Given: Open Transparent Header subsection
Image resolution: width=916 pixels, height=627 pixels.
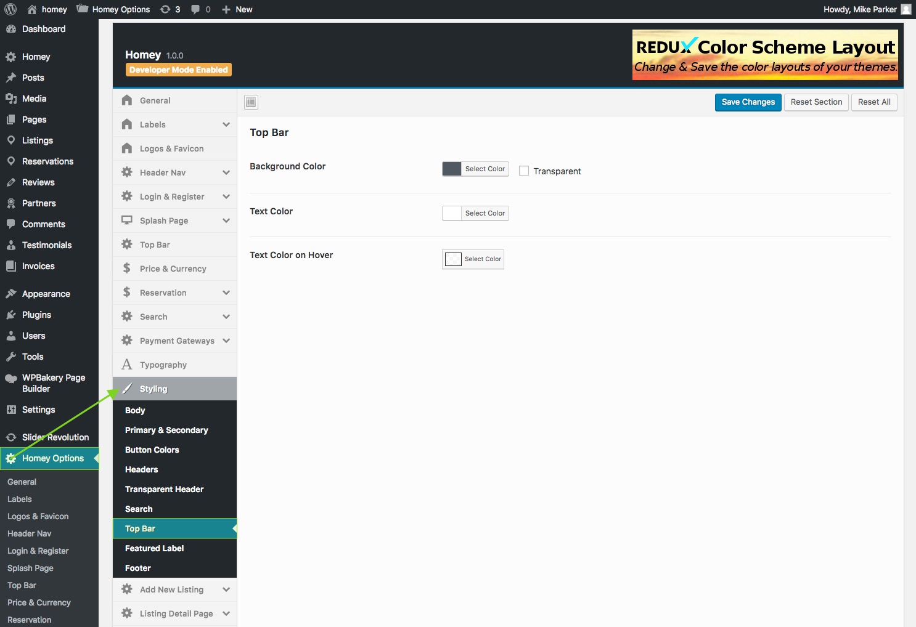Looking at the screenshot, I should (174, 489).
